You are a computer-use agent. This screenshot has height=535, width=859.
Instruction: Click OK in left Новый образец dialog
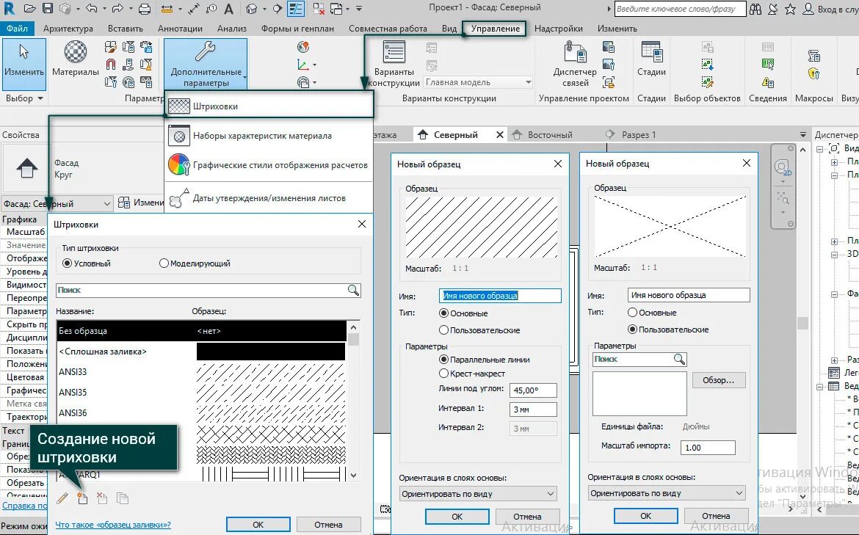tap(457, 517)
